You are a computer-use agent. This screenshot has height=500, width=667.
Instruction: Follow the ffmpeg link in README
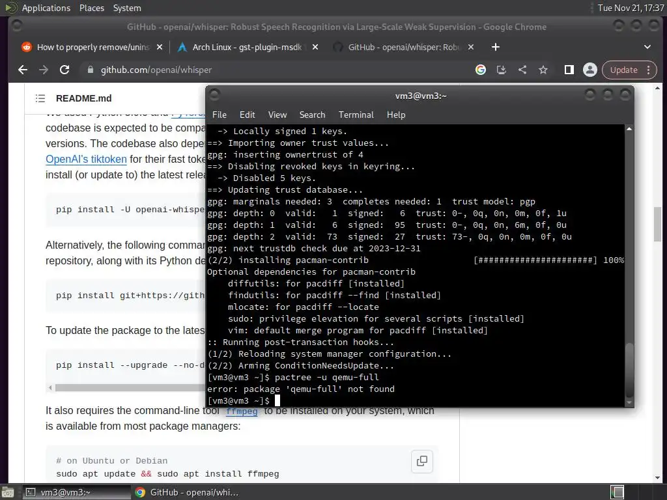pos(242,411)
